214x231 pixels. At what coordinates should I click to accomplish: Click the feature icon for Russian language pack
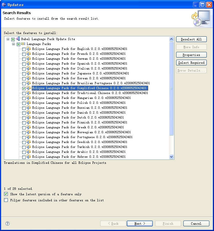29,108
